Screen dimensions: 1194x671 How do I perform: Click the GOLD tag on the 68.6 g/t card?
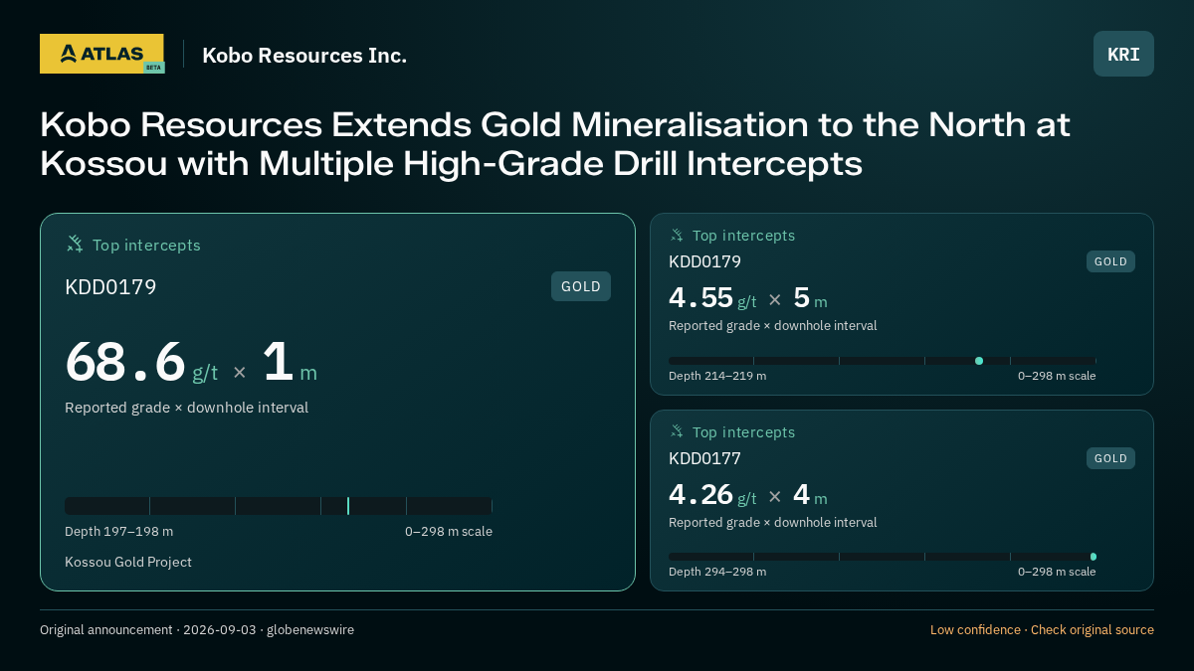(581, 286)
